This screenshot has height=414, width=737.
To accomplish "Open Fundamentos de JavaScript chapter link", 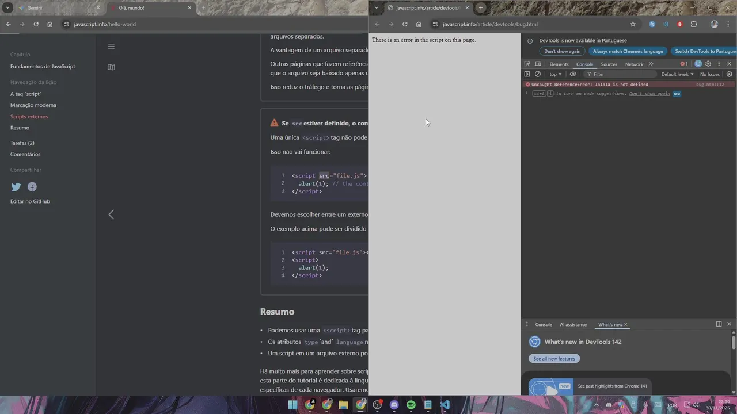I will (43, 67).
